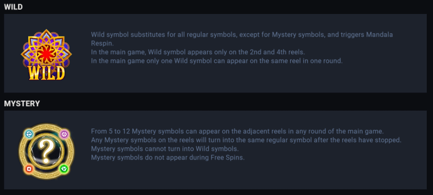Click the 'do not appear during Free Spins' line
The image size is (433, 195).
pos(168,157)
